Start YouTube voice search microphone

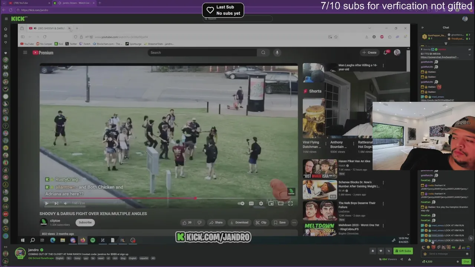(277, 53)
